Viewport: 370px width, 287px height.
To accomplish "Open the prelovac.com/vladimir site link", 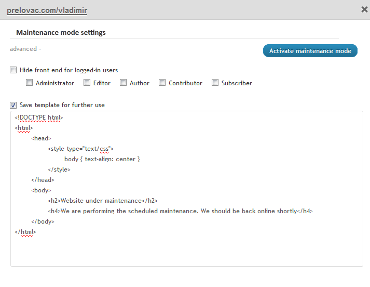I will point(47,10).
